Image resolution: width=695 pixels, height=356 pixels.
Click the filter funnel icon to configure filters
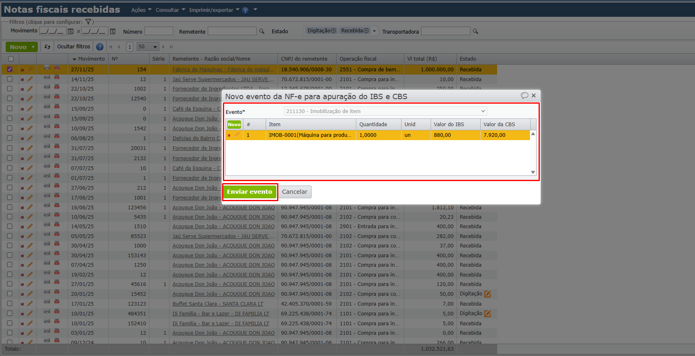88,22
